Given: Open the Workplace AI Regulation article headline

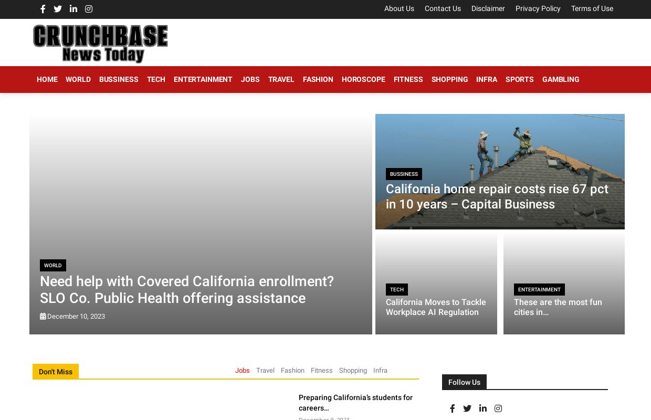Looking at the screenshot, I should click(x=436, y=307).
